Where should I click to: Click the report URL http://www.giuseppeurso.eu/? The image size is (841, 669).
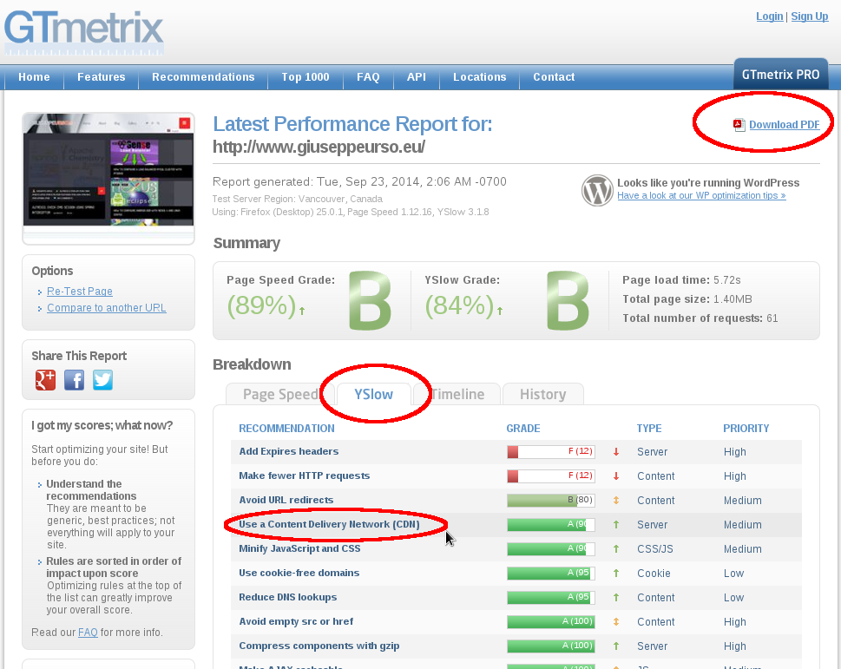(319, 147)
